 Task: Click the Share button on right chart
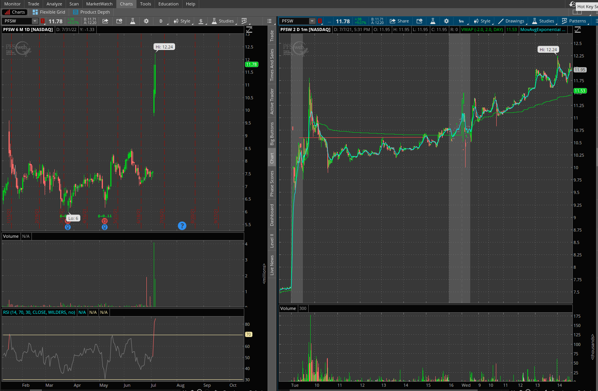click(x=399, y=21)
